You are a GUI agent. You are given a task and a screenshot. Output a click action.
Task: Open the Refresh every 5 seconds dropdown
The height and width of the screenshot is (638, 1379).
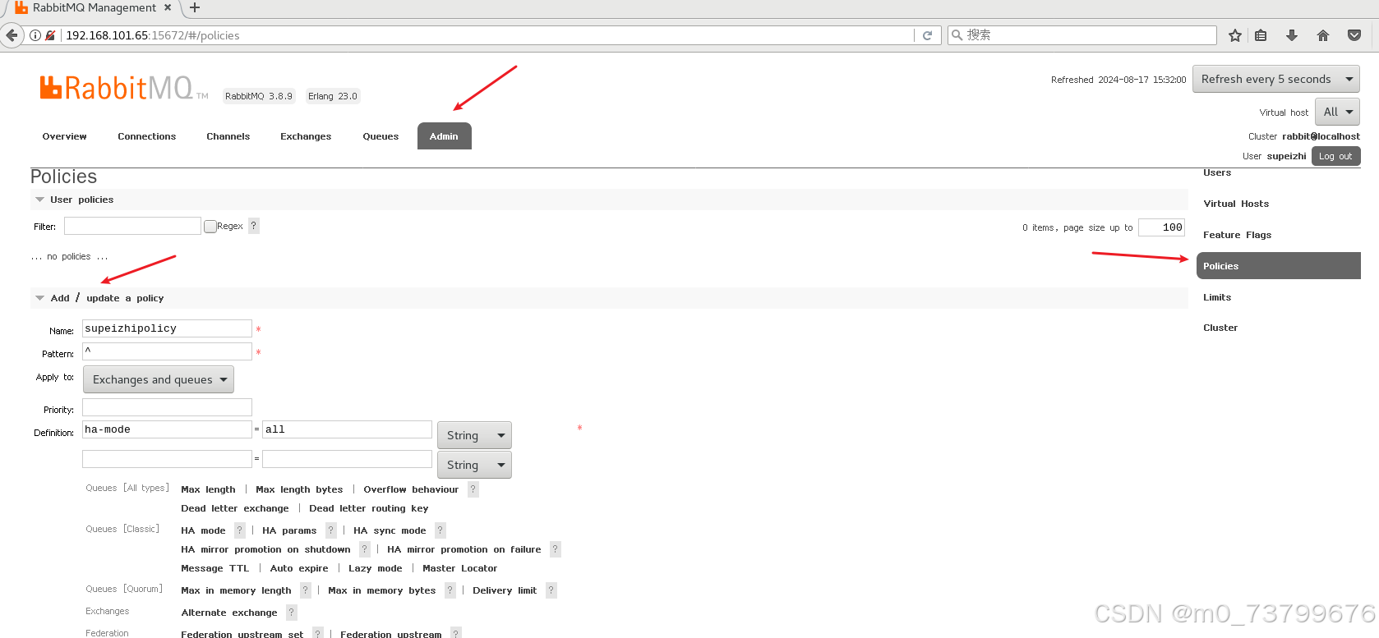pyautogui.click(x=1275, y=79)
